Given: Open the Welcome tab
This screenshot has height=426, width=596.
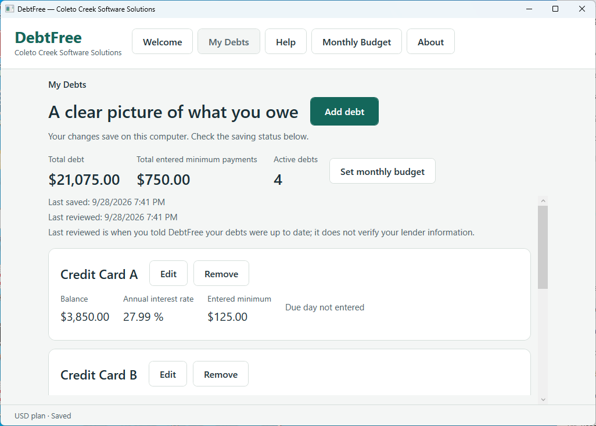Looking at the screenshot, I should 162,41.
